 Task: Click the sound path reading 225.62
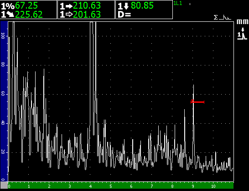point(29,15)
